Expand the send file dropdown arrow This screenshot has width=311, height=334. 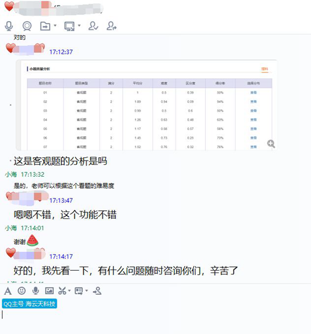click(55, 26)
